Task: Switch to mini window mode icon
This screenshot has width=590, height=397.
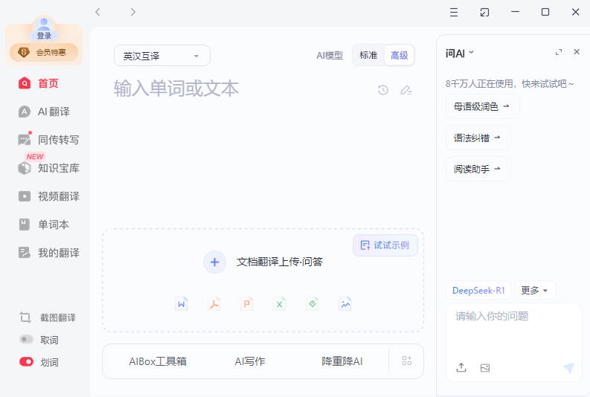Action: [x=484, y=13]
